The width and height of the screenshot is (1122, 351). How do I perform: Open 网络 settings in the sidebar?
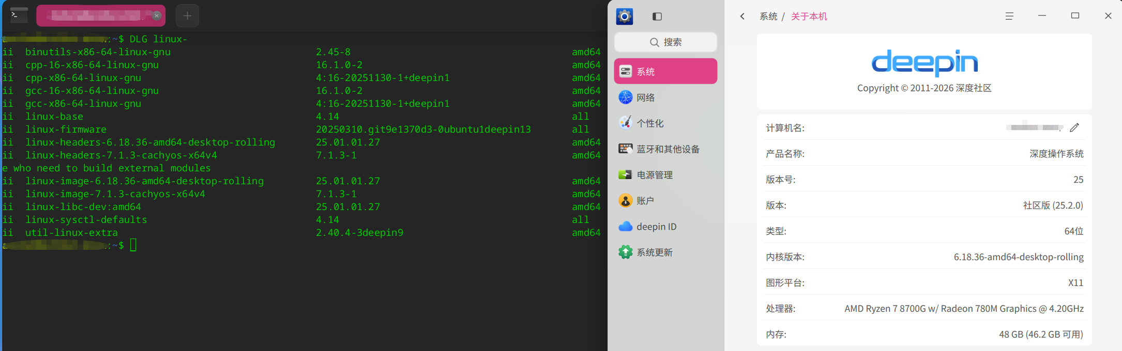click(665, 97)
